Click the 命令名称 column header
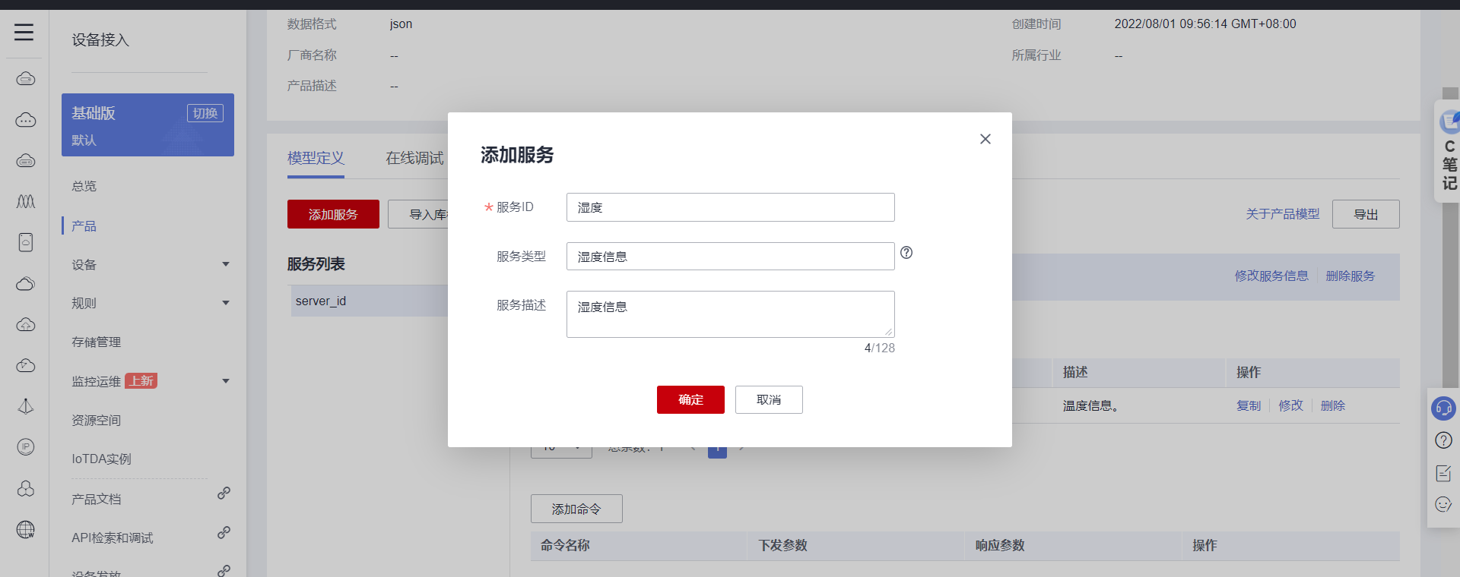The height and width of the screenshot is (577, 1460). (x=565, y=546)
